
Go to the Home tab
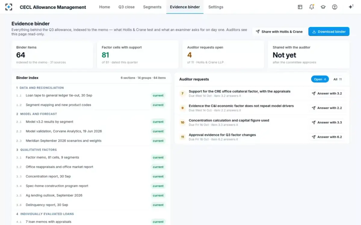[x=105, y=7]
